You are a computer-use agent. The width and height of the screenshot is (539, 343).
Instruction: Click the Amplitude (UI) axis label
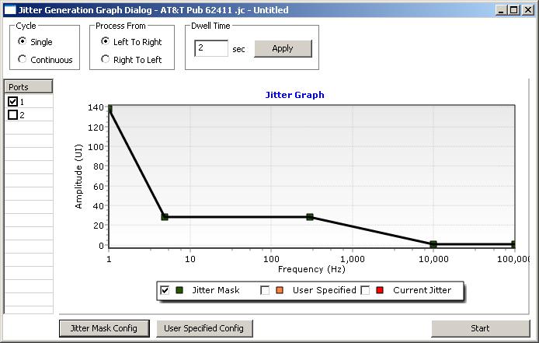tap(78, 177)
